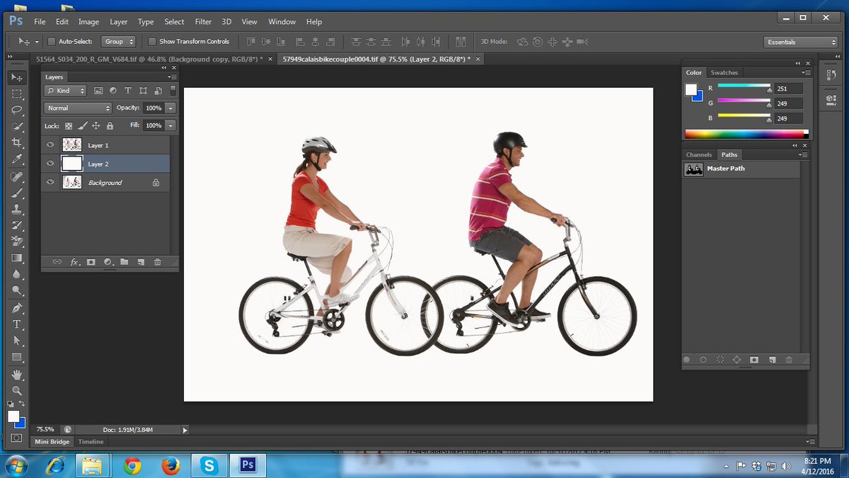This screenshot has width=849, height=478.
Task: Select the History Brush tool
Action: pyautogui.click(x=17, y=226)
